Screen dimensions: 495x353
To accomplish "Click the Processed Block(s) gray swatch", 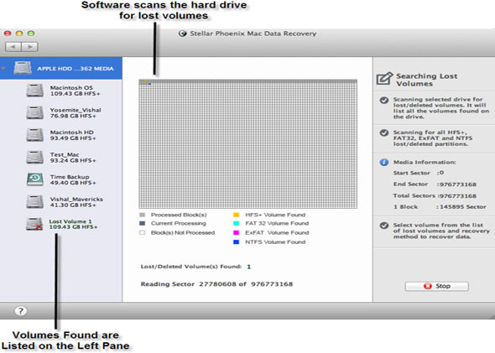I will click(x=143, y=215).
